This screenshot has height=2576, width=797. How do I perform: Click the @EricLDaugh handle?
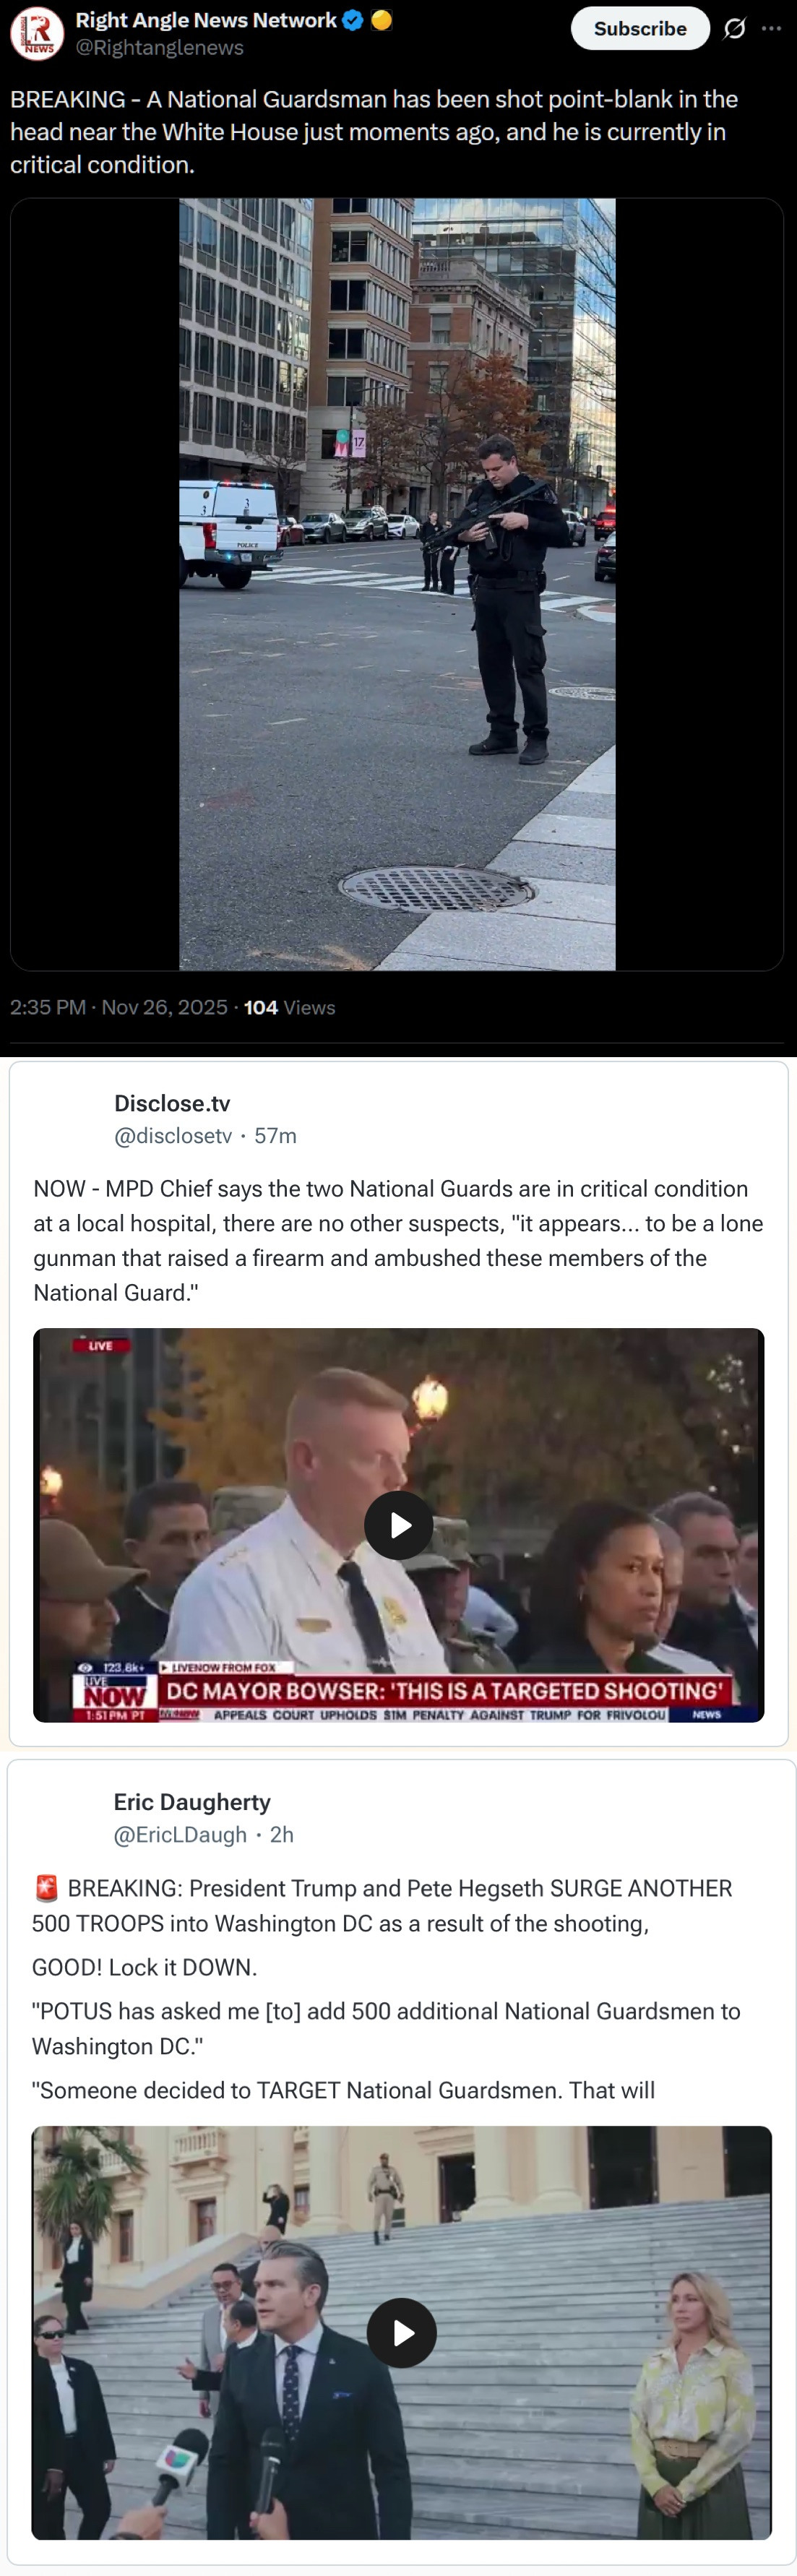[x=180, y=1834]
